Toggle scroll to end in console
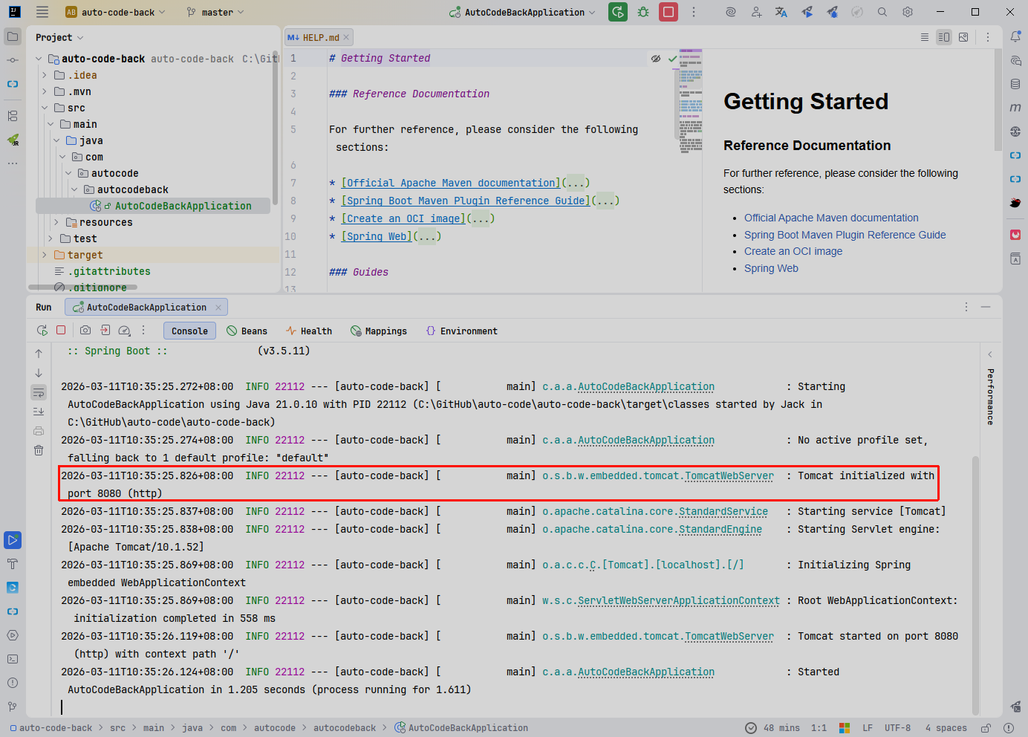 pyautogui.click(x=39, y=412)
